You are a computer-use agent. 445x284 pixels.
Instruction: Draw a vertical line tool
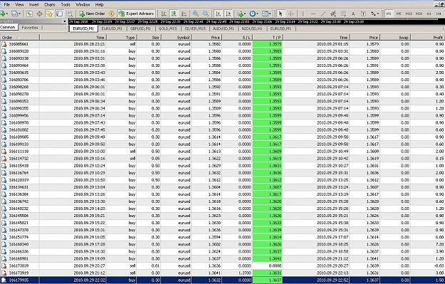click(303, 14)
